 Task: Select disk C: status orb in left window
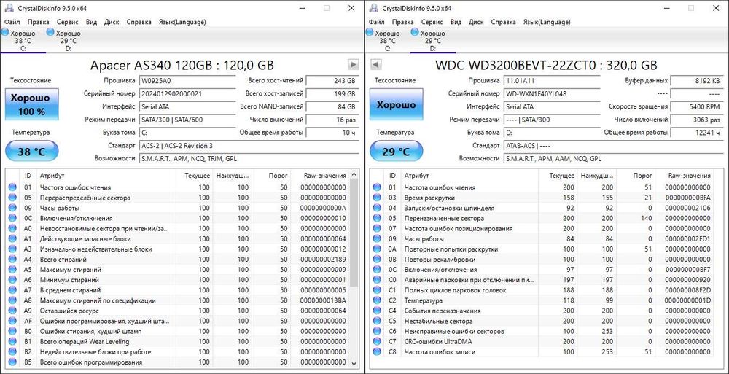coord(5,32)
